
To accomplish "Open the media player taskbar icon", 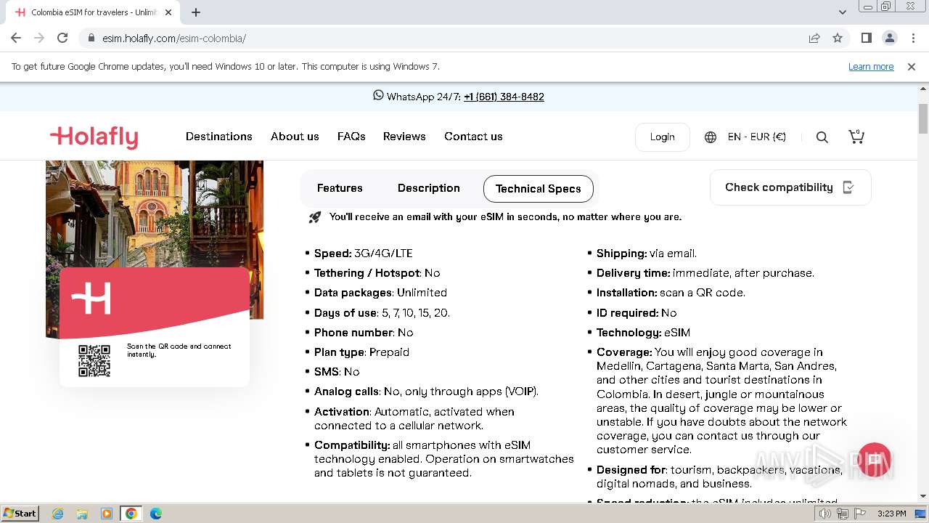I will (x=107, y=514).
